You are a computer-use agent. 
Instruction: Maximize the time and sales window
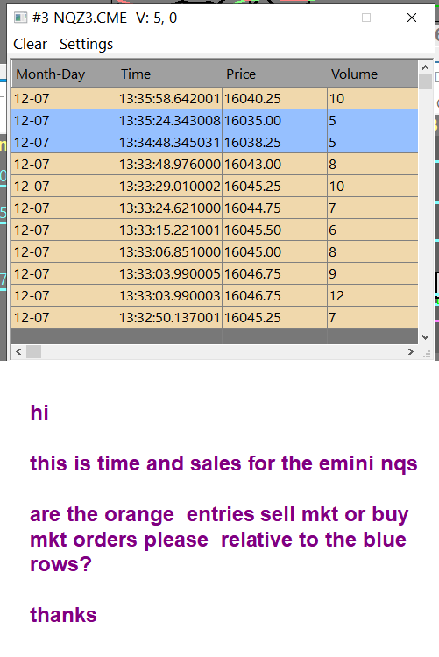coord(366,18)
